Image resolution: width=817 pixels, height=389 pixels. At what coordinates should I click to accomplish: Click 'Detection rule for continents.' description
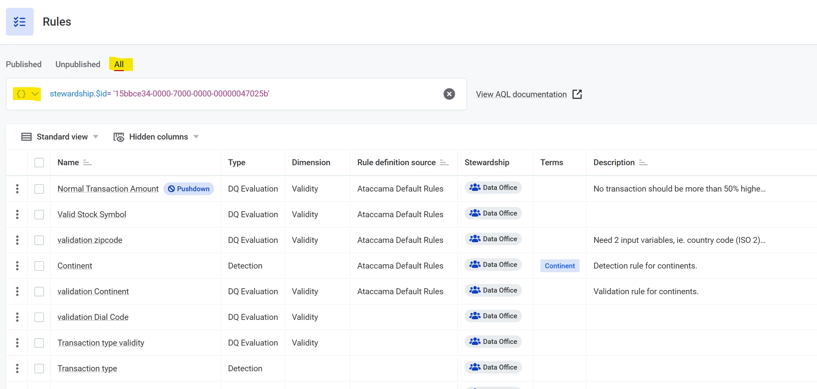point(645,266)
